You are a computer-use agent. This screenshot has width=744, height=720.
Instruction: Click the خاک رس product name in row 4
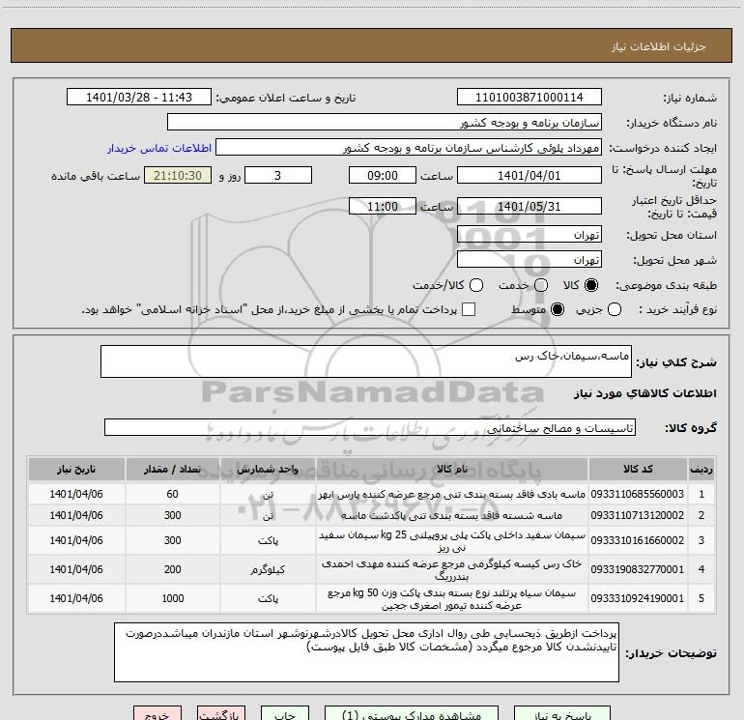(452, 570)
